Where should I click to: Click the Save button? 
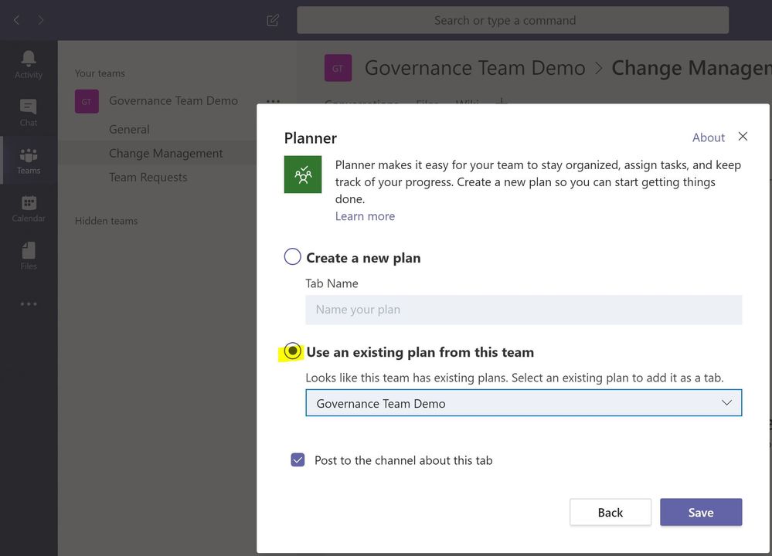[x=701, y=512]
